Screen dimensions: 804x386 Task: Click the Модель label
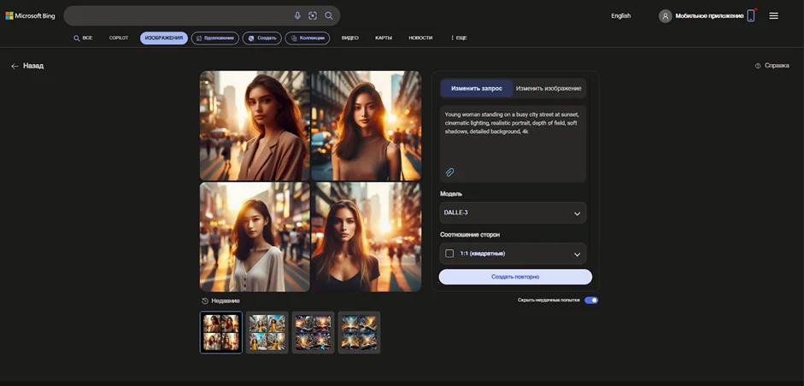pos(451,194)
